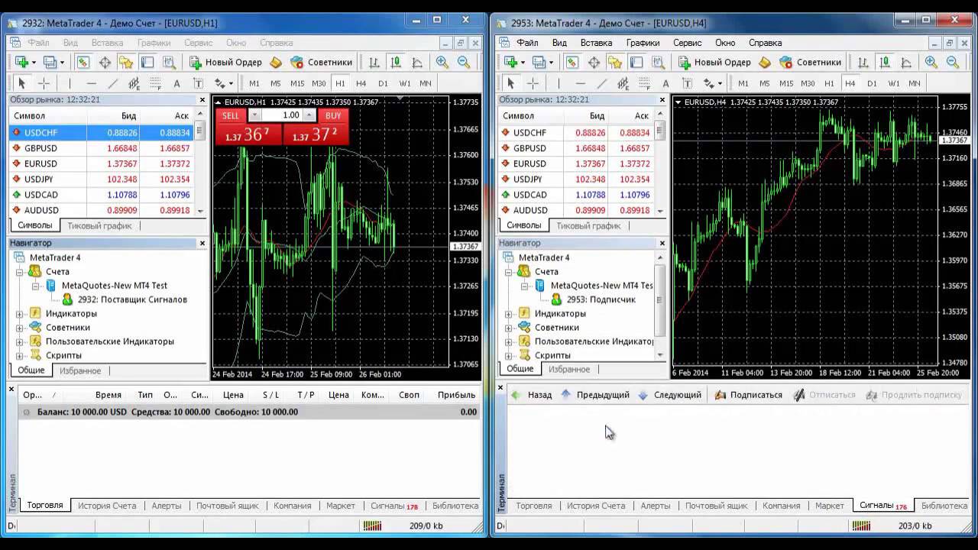Viewport: 978px width, 550px height.
Task: Select Cursor arrow tool in left window
Action: 21,83
